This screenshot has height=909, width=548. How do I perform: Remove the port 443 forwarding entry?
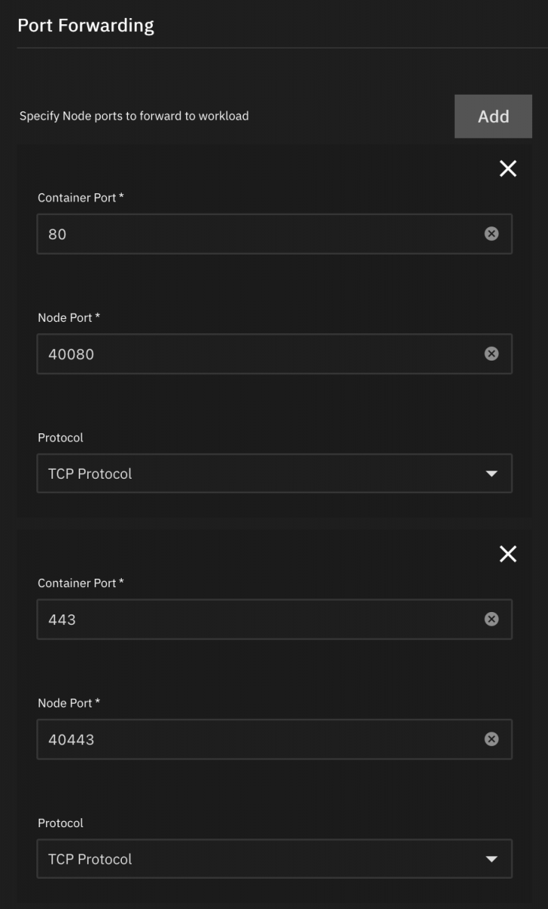(x=508, y=554)
